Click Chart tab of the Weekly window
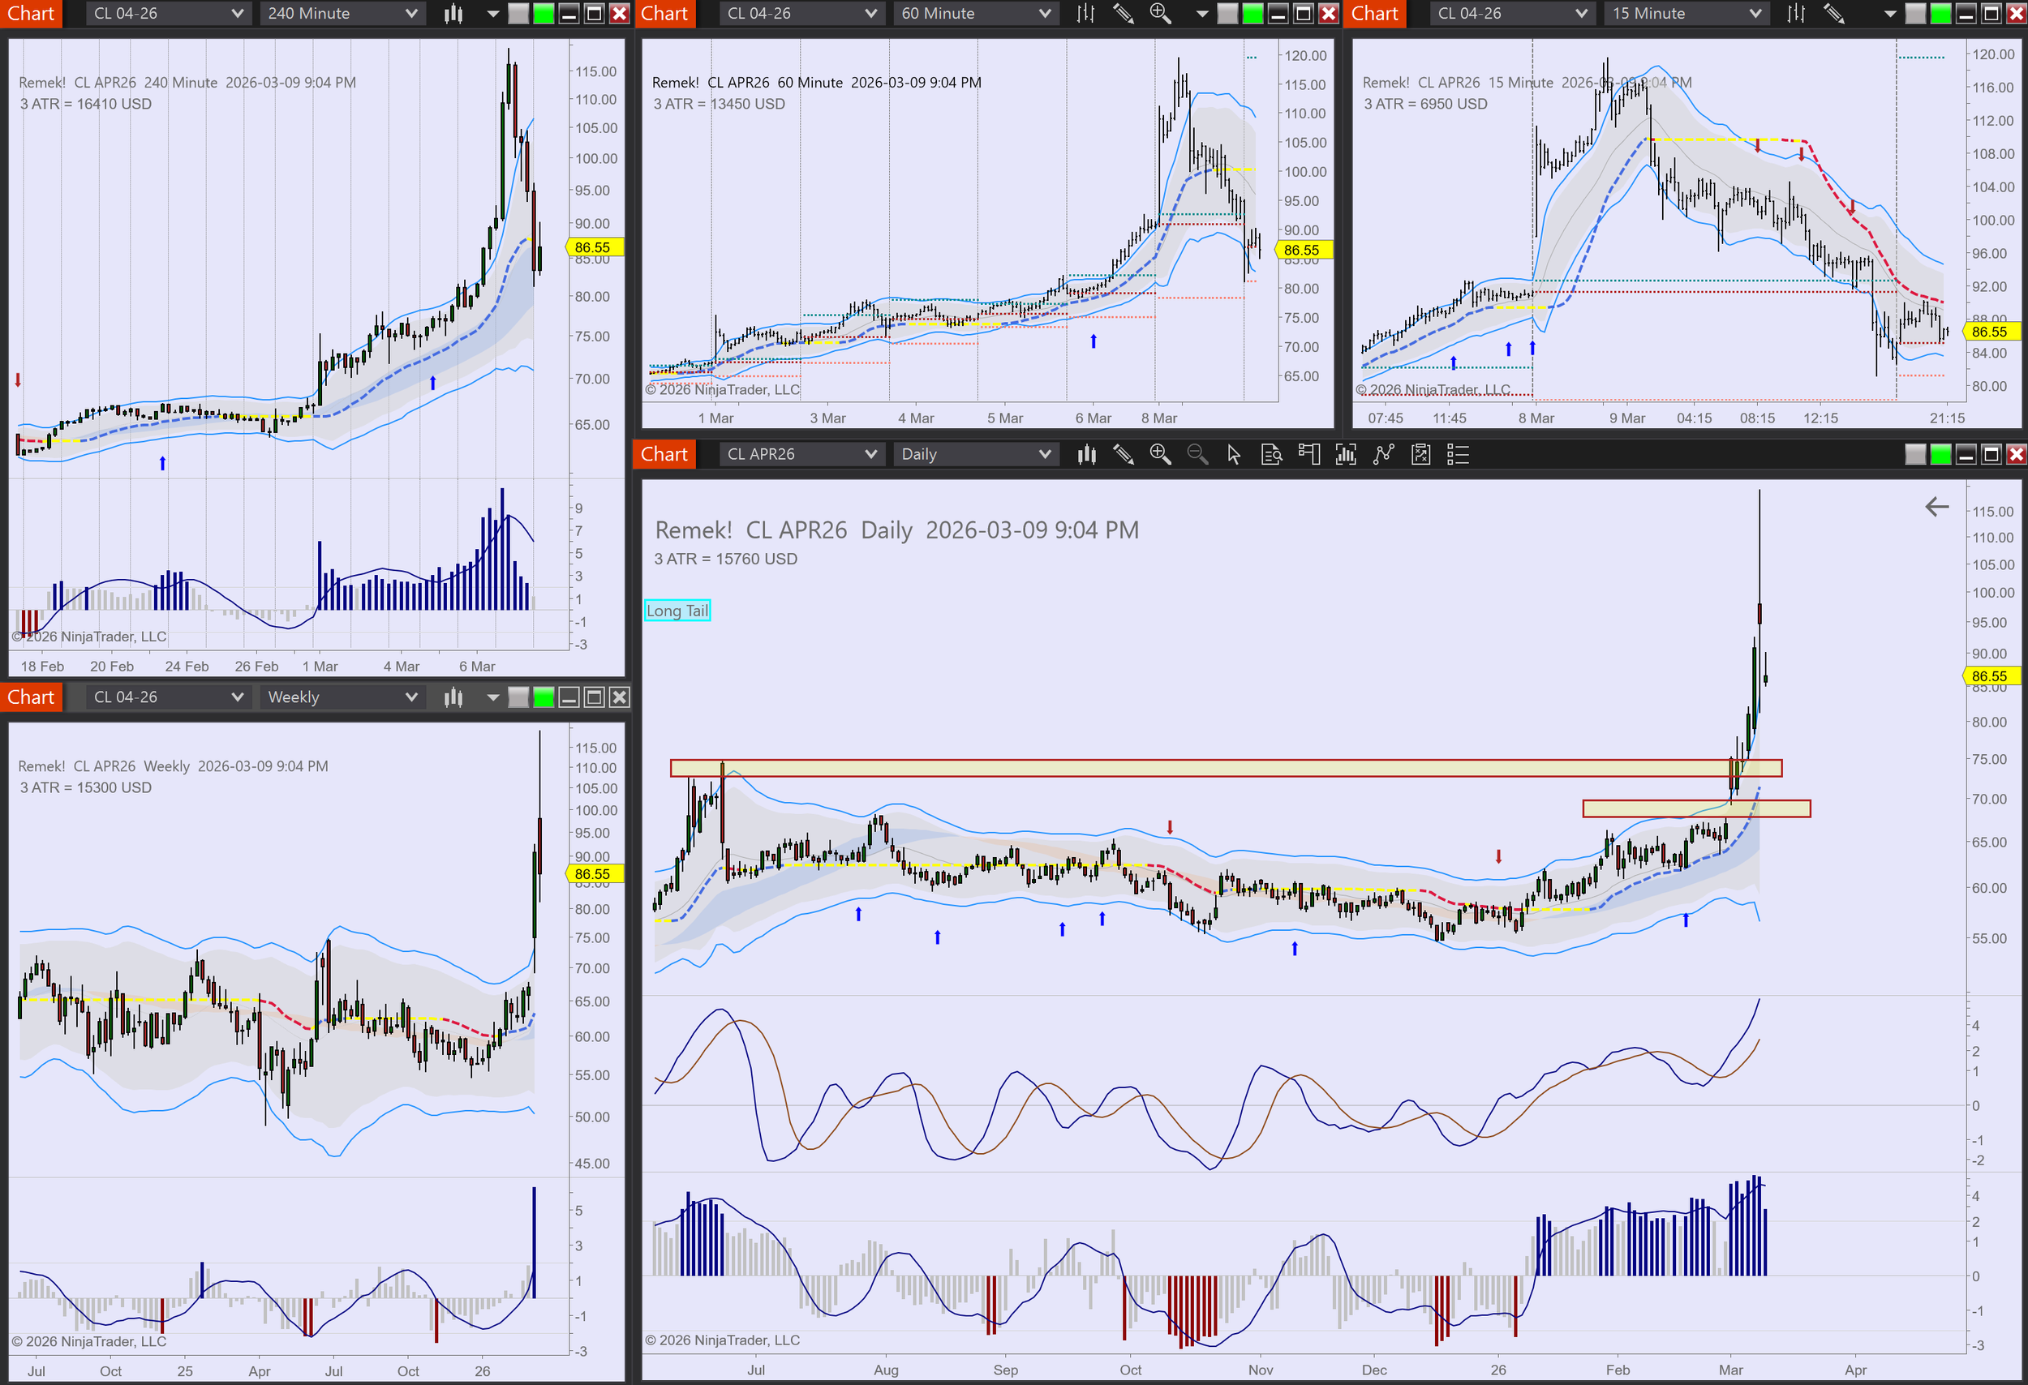This screenshot has height=1385, width=2028. (x=31, y=697)
